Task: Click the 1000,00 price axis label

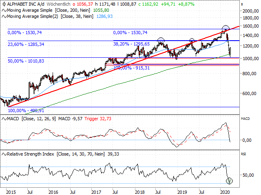Action: click(x=250, y=58)
